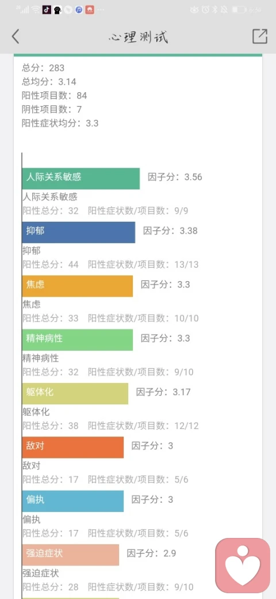
Task: Tap the battery icon in status bar
Action: (239, 10)
